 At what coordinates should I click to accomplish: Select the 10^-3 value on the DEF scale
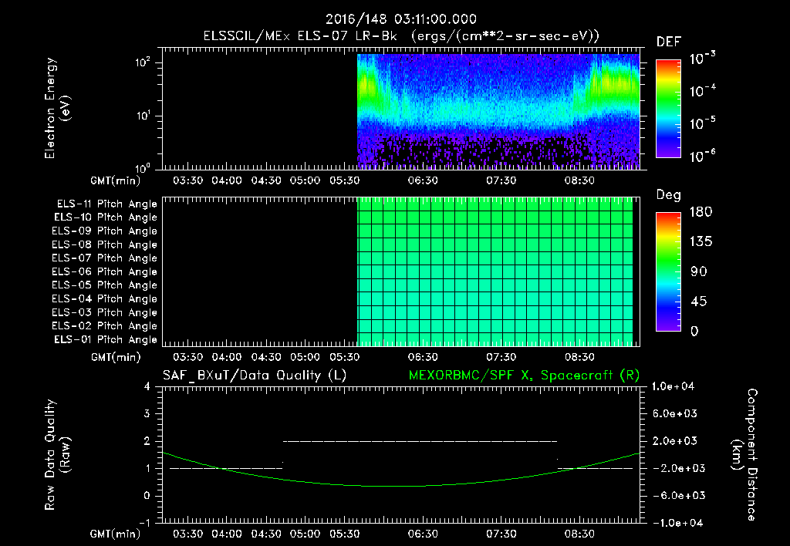(703, 59)
